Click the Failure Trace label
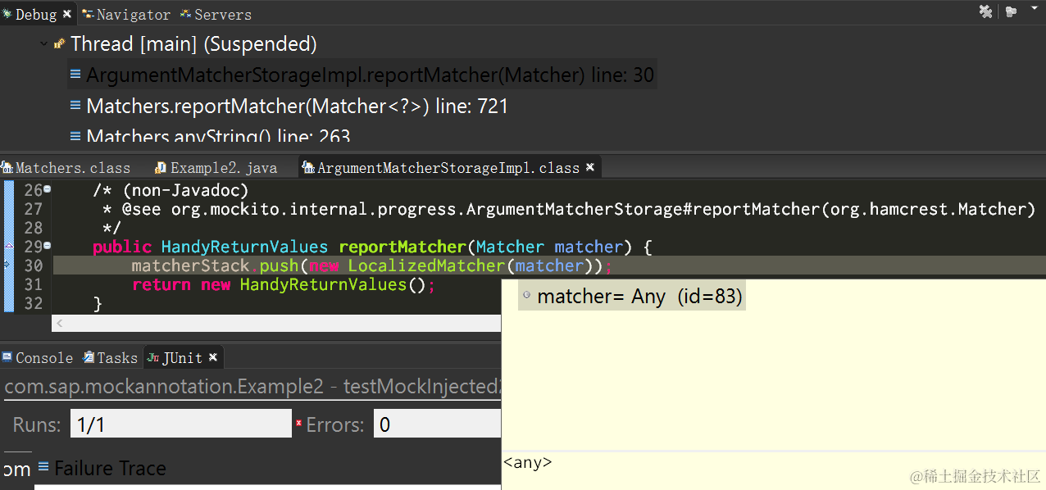The width and height of the screenshot is (1046, 490). [x=110, y=469]
